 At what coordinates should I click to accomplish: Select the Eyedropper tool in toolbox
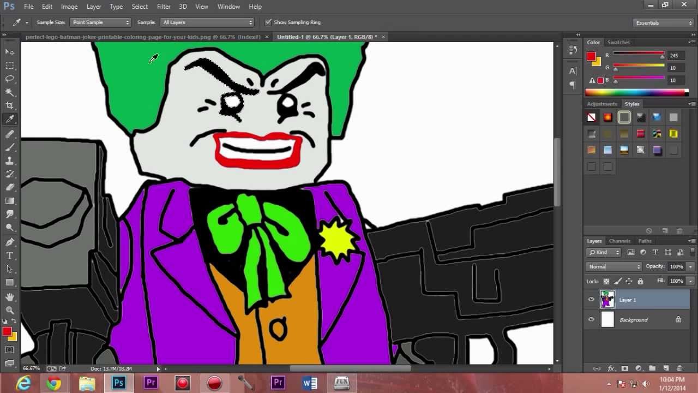coord(10,119)
